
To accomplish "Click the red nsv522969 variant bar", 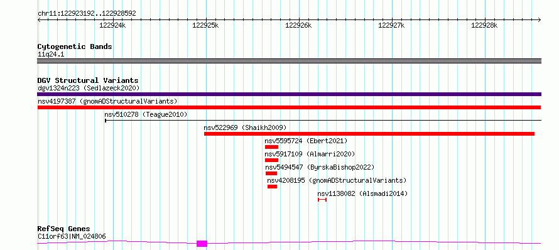I will point(369,134).
